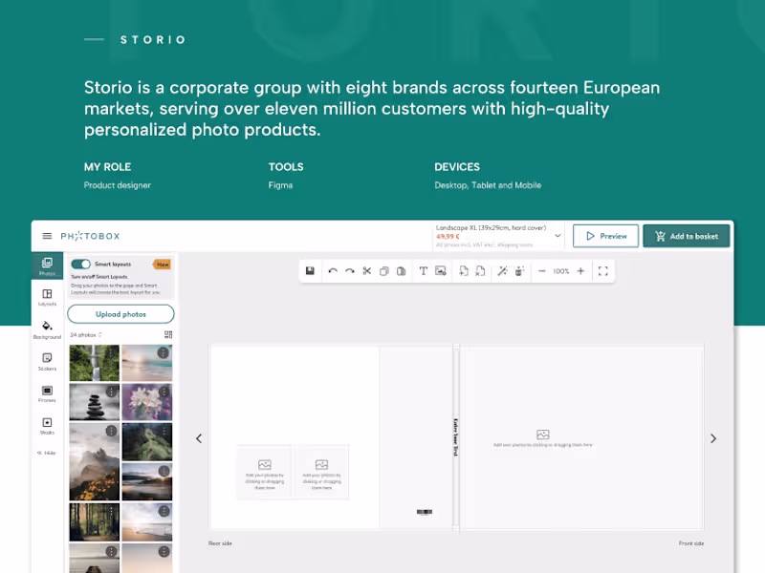Zoom out with minus button
The image size is (765, 573).
click(x=541, y=271)
